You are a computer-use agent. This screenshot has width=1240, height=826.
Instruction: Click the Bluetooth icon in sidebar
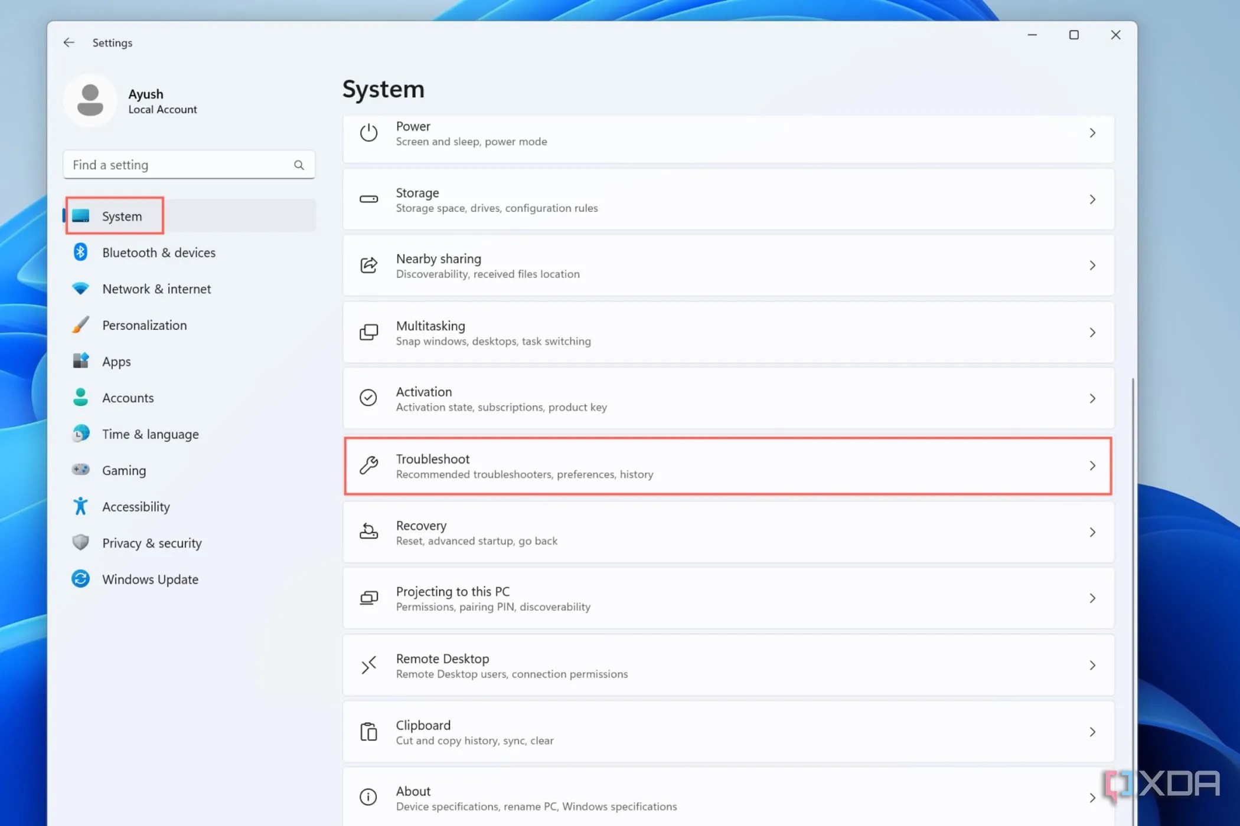pyautogui.click(x=81, y=253)
